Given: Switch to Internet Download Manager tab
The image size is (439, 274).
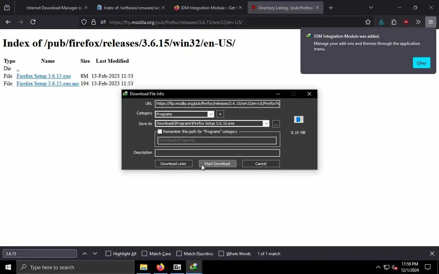Looking at the screenshot, I should (x=54, y=8).
